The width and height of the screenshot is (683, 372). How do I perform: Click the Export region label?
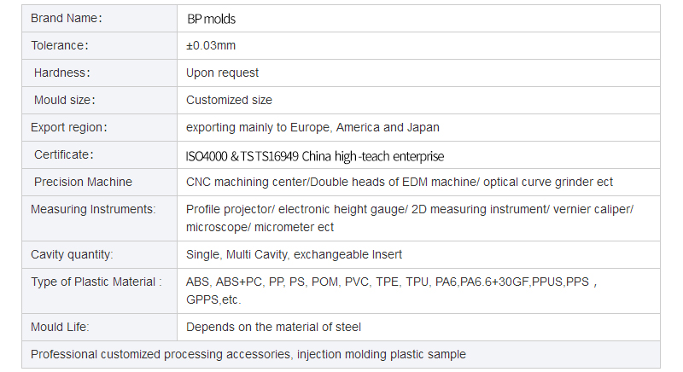click(x=69, y=127)
